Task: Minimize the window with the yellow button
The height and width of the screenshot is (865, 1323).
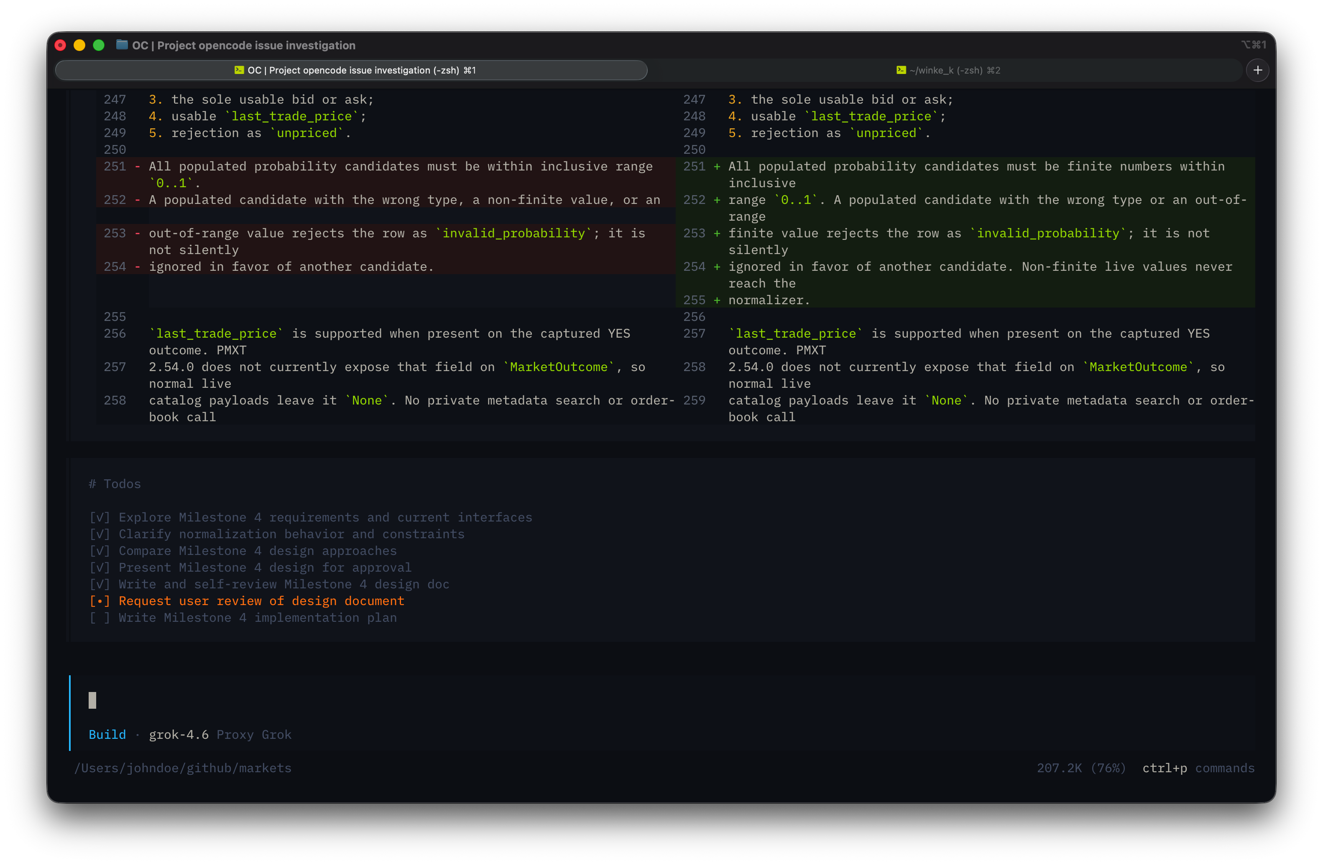Action: click(79, 45)
